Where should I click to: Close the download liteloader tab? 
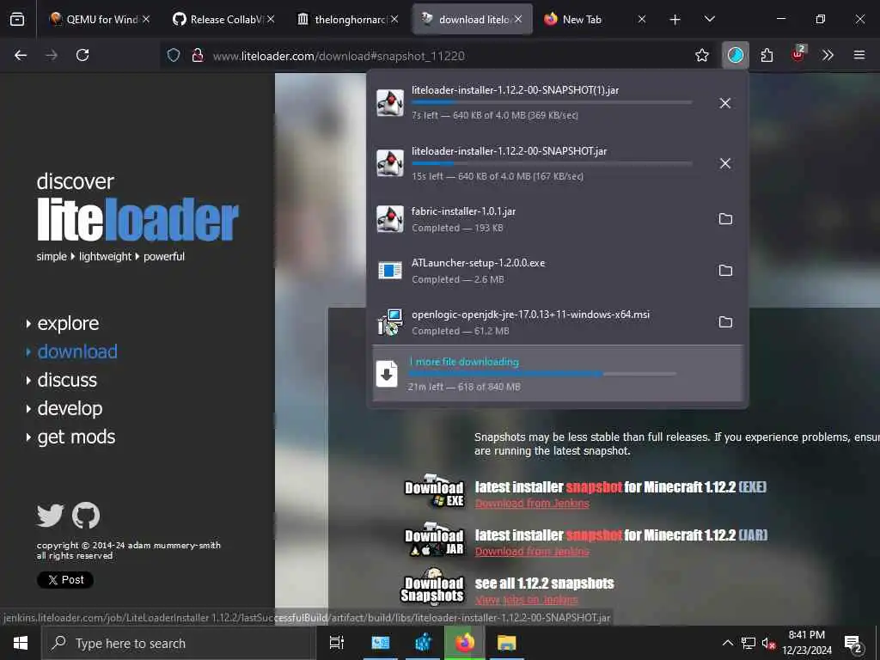[x=518, y=19]
